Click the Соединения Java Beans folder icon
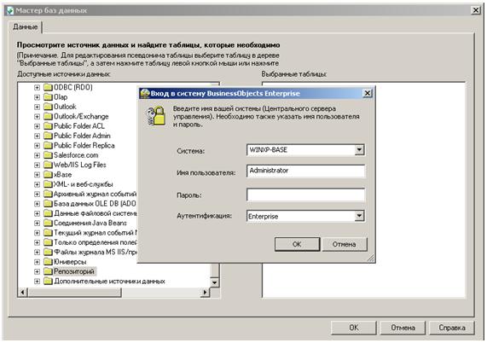487x343 pixels. (x=48, y=223)
